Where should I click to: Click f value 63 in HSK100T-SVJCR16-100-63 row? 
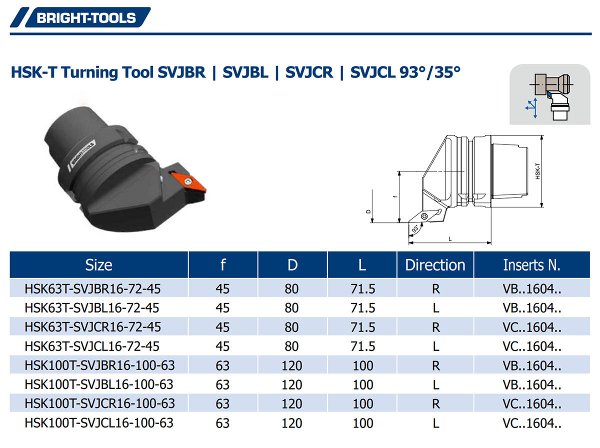coord(222,403)
